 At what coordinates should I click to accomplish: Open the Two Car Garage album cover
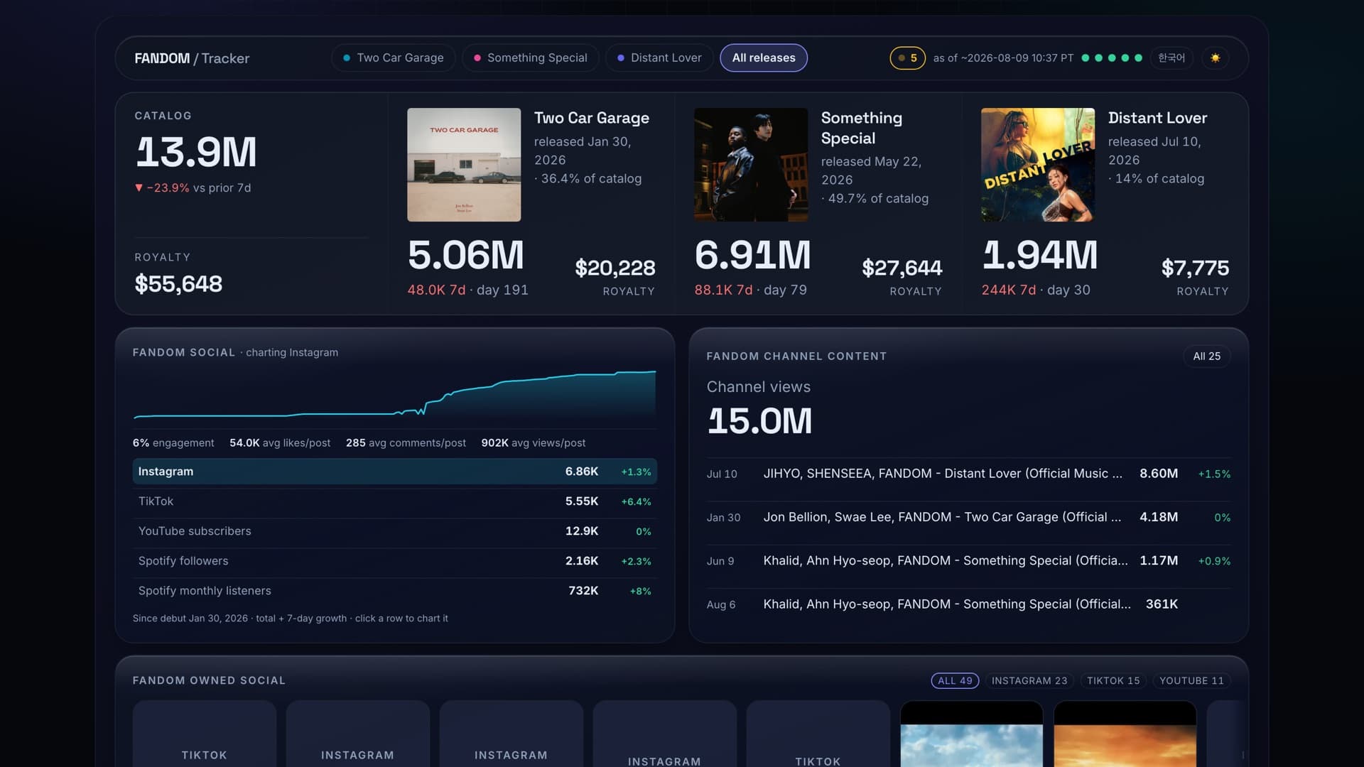[x=464, y=165]
